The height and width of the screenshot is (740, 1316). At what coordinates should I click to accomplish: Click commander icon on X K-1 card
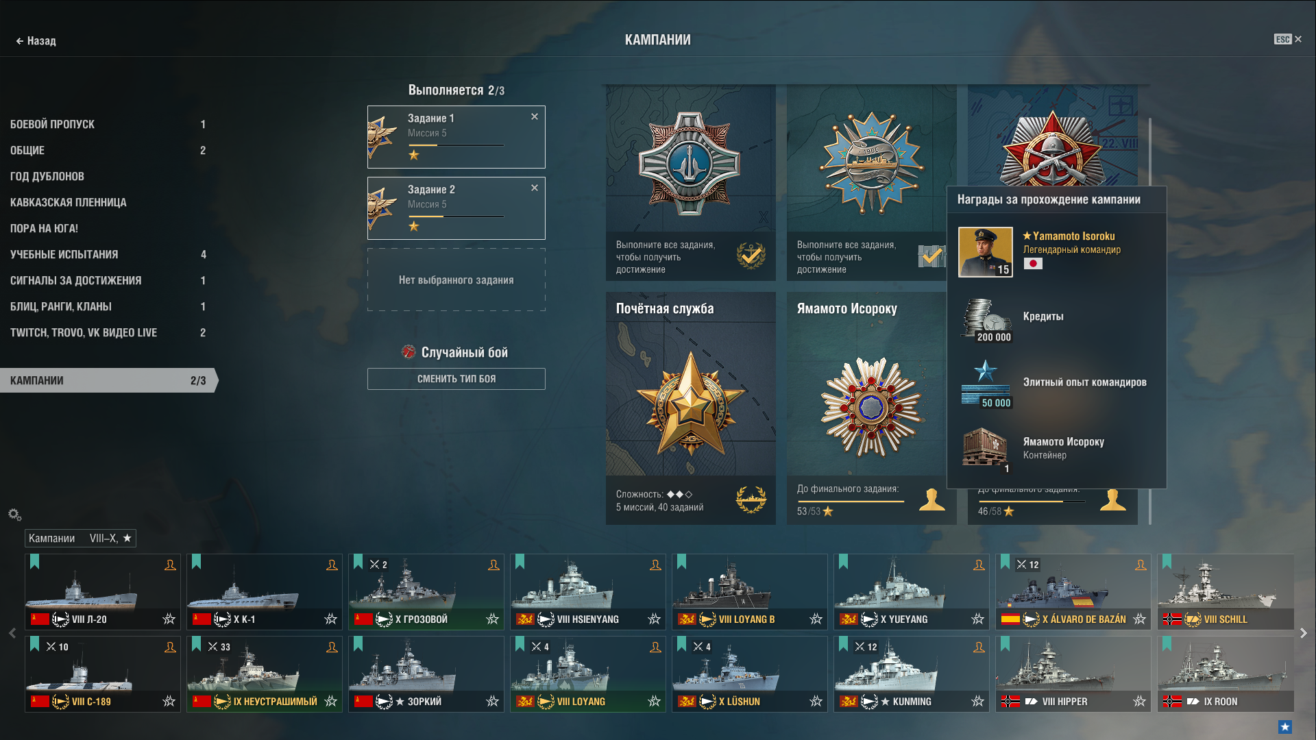tap(332, 565)
